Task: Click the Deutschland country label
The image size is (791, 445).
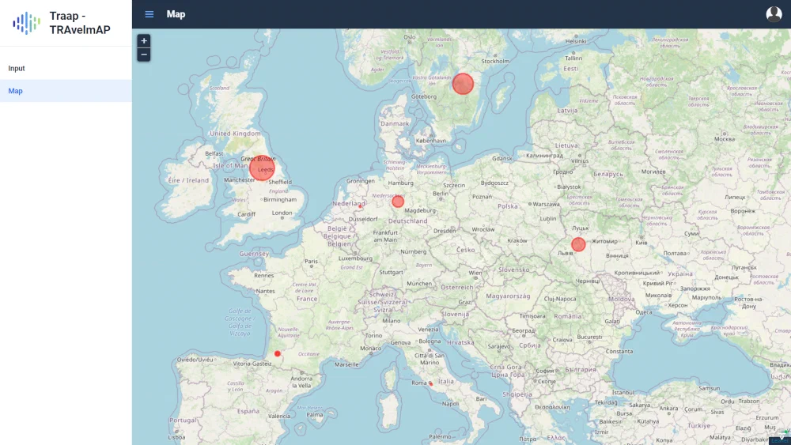Action: pos(407,221)
